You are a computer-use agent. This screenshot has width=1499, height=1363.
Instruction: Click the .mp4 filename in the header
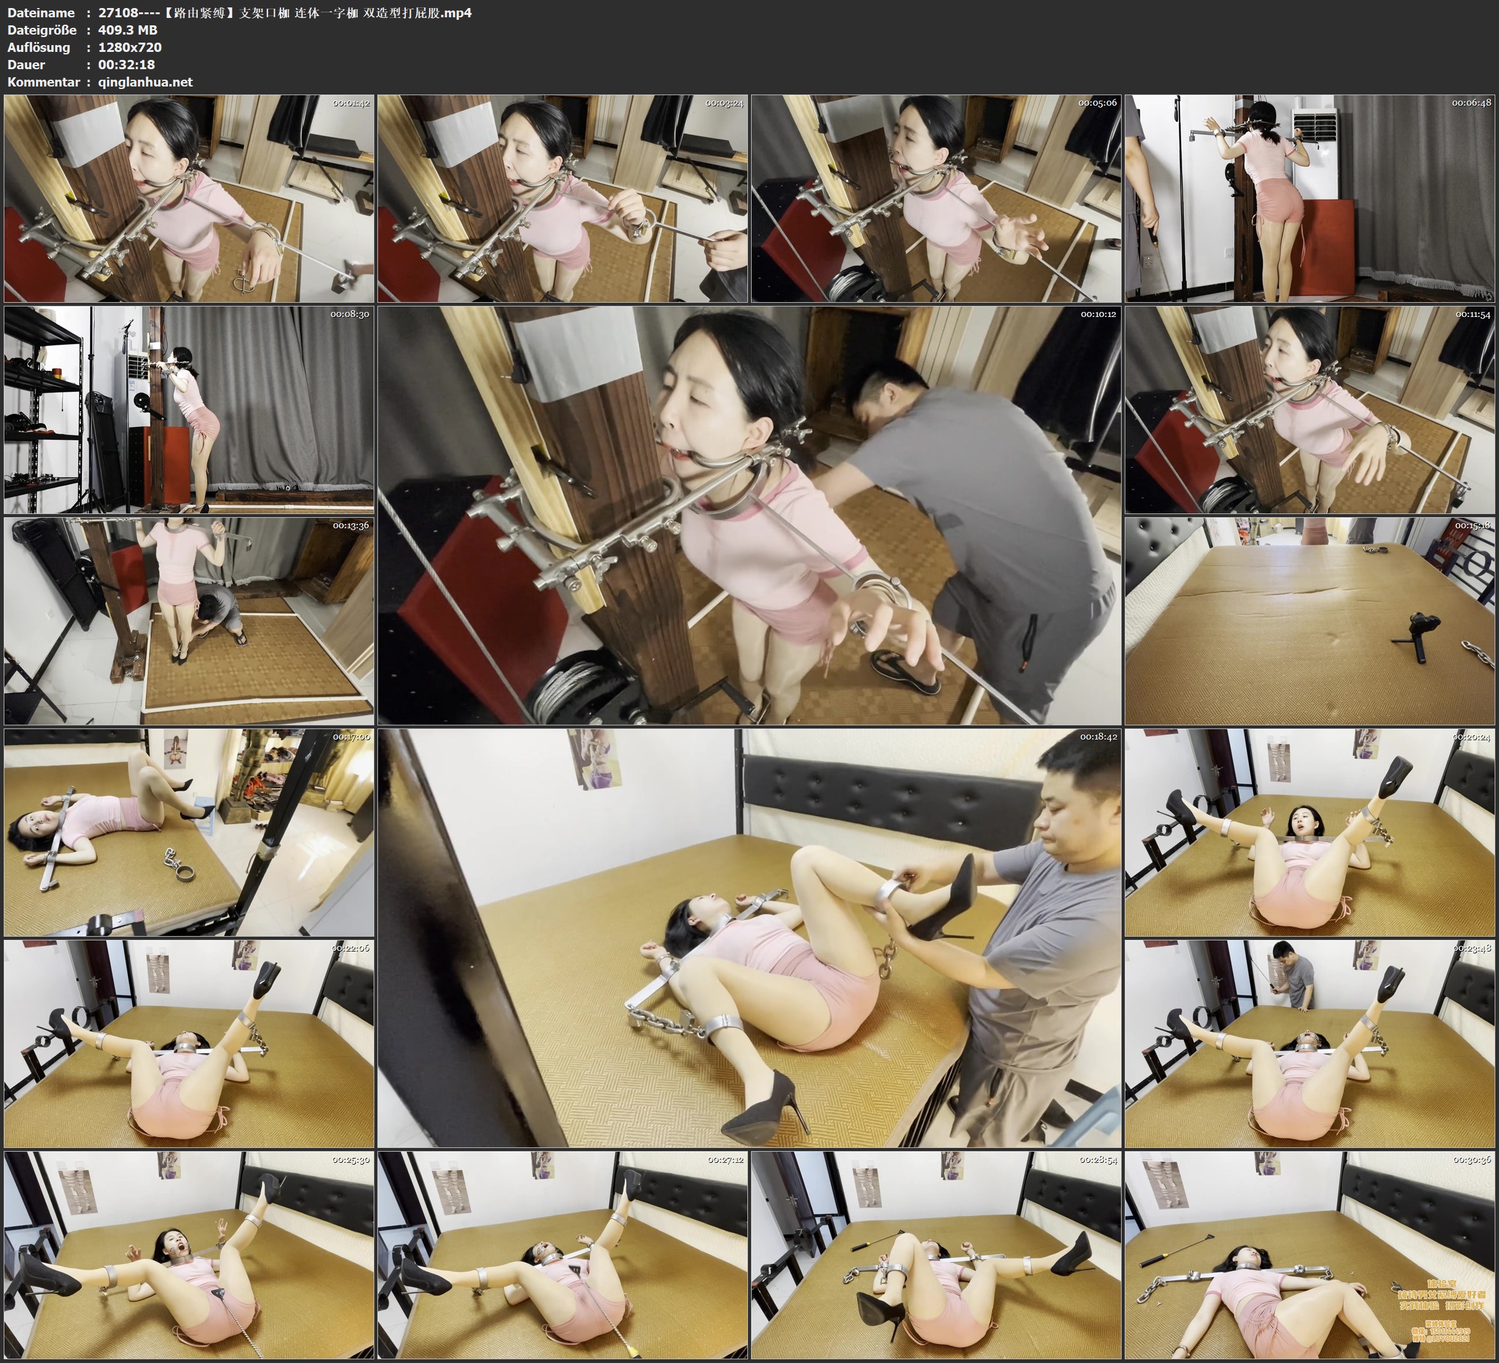[x=285, y=12]
